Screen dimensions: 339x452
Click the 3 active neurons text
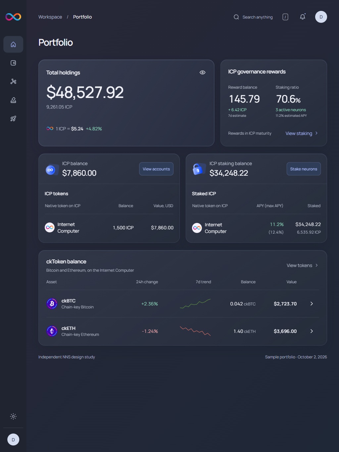(x=291, y=110)
